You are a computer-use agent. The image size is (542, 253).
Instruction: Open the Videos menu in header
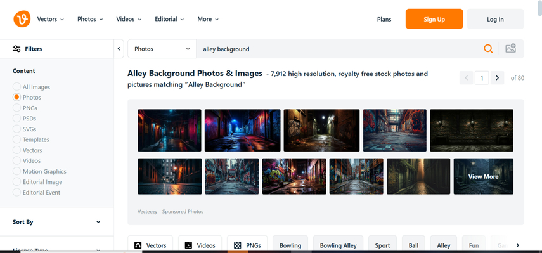click(x=129, y=19)
